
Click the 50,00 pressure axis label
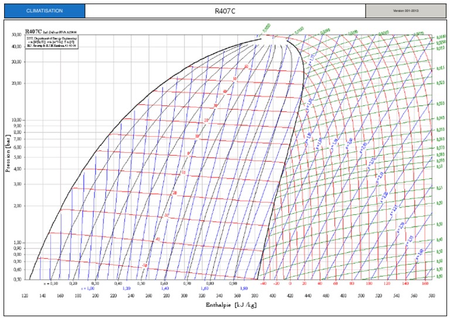tap(16, 35)
